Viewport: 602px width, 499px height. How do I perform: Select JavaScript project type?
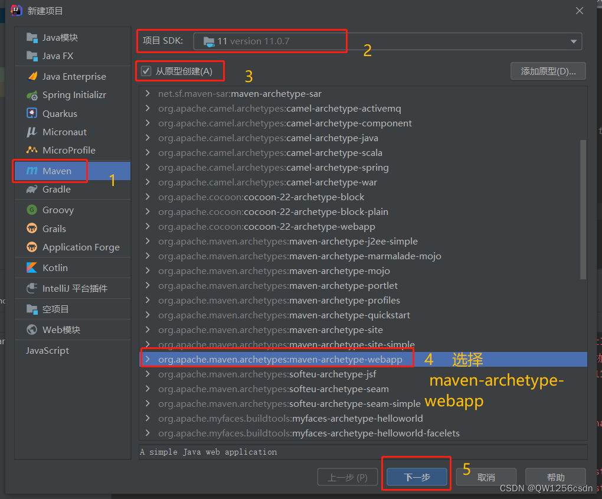tap(73, 350)
